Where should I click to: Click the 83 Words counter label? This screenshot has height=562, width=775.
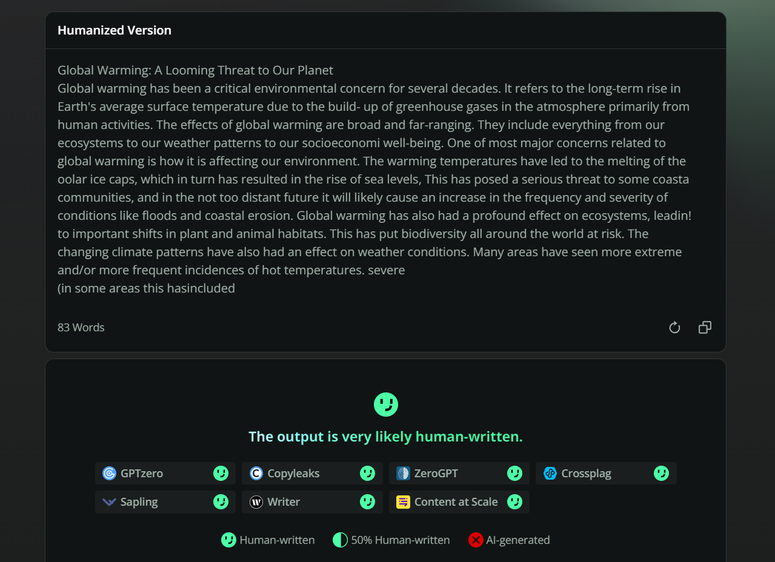coord(81,328)
